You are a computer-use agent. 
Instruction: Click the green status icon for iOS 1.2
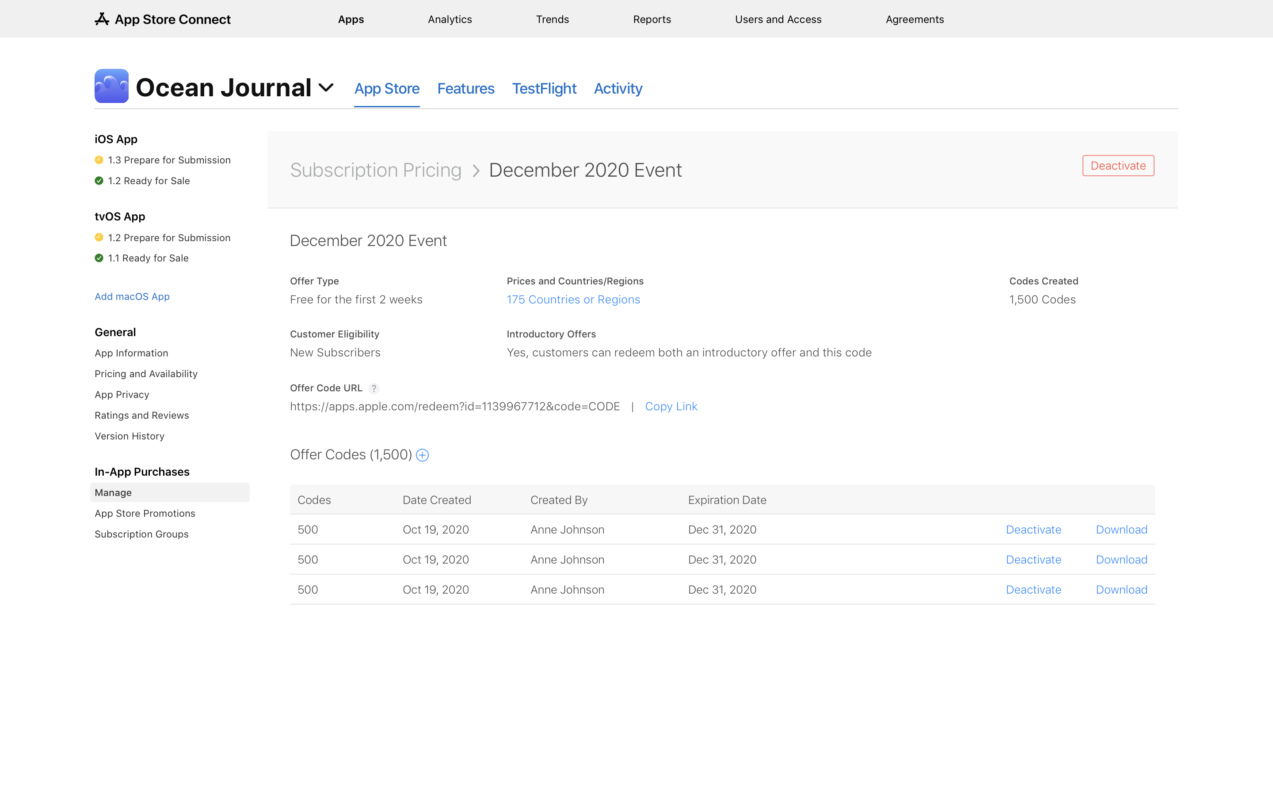pos(99,181)
